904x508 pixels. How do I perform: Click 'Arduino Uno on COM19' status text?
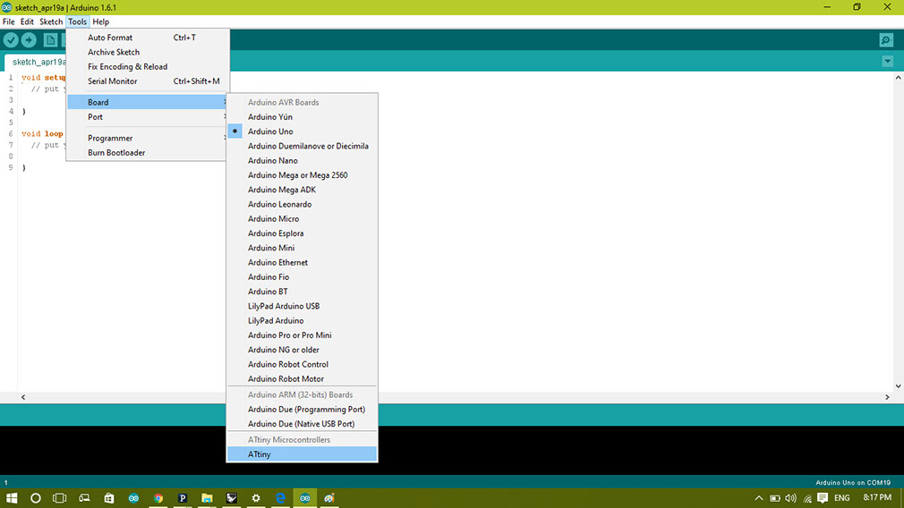pyautogui.click(x=853, y=483)
